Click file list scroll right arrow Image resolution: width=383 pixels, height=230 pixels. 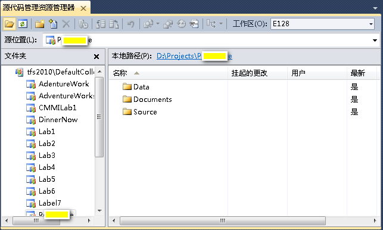click(375, 220)
